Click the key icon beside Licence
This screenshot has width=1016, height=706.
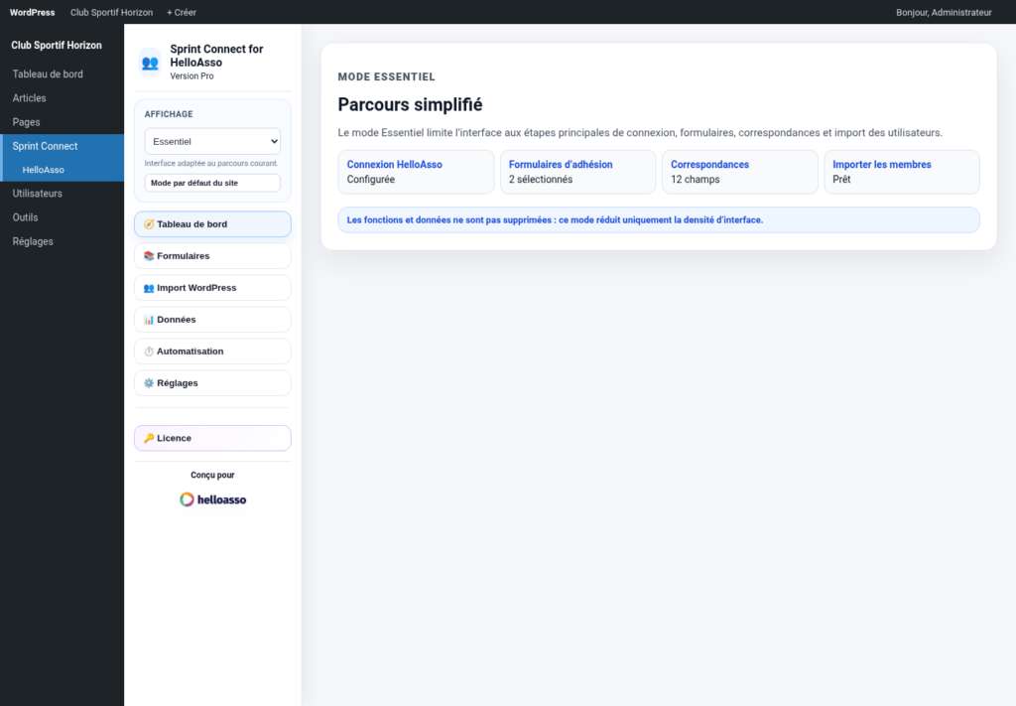[149, 438]
